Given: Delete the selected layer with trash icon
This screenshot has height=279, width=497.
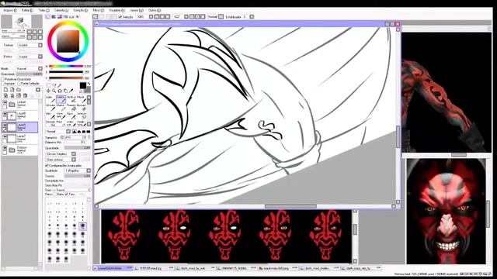Looking at the screenshot, I should click(25, 95).
